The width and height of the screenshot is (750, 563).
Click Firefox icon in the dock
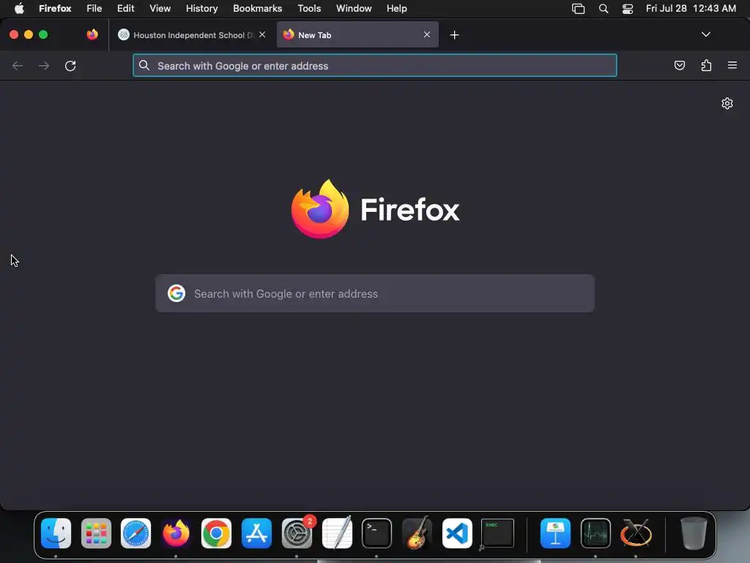tap(176, 533)
